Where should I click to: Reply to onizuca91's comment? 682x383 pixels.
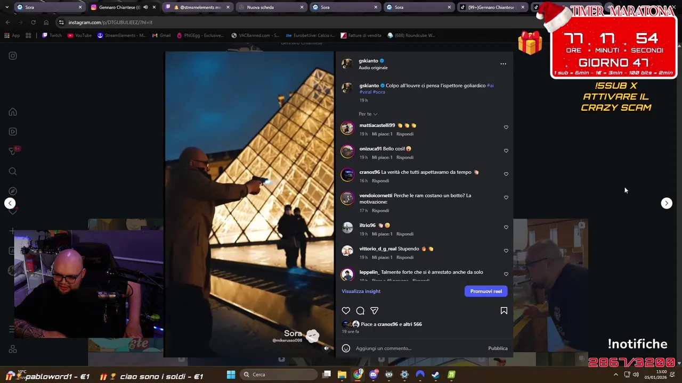405,157
